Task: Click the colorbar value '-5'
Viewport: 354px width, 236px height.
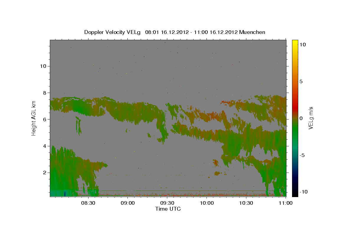Action: coord(302,155)
